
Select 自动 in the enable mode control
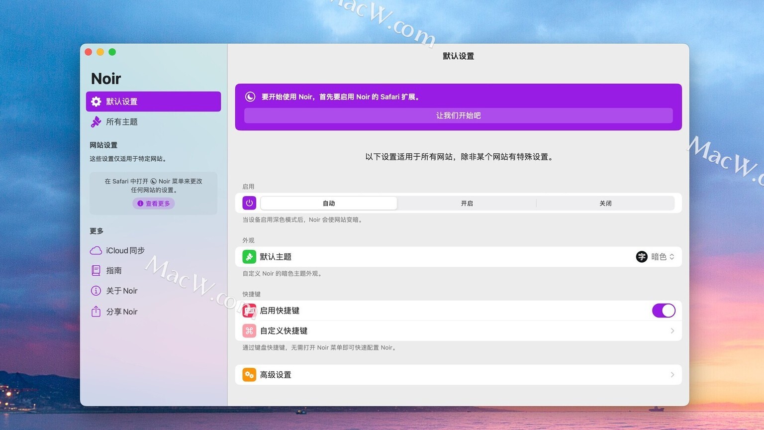329,203
